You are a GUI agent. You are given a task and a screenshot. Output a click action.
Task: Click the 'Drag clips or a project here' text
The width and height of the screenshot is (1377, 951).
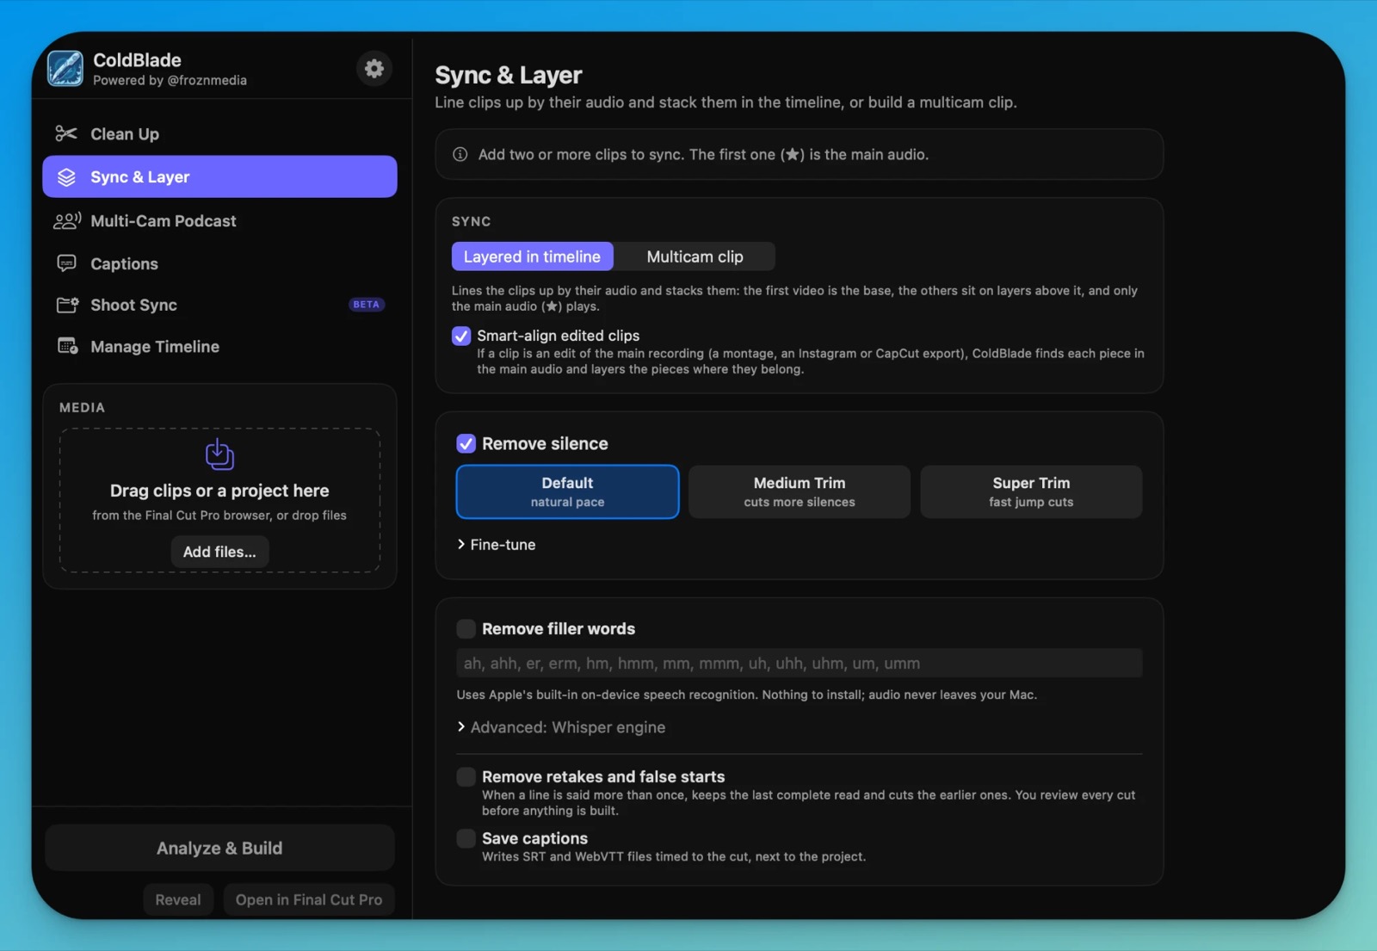(x=219, y=491)
